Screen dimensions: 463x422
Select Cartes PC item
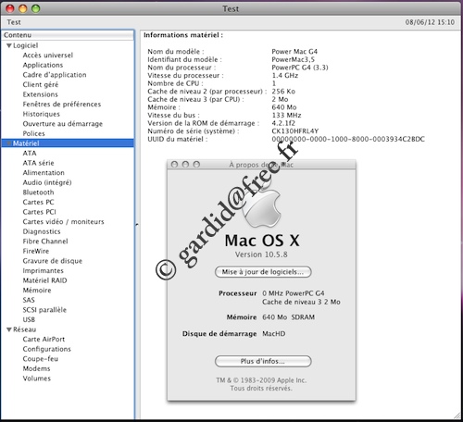pyautogui.click(x=38, y=202)
